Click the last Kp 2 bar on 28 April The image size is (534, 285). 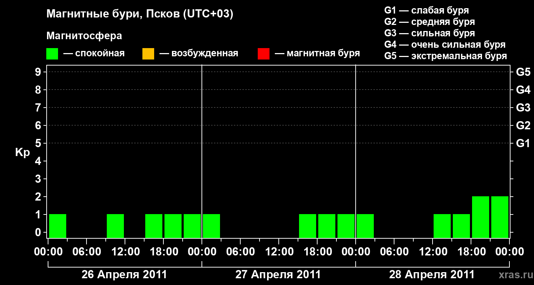[x=500, y=217]
